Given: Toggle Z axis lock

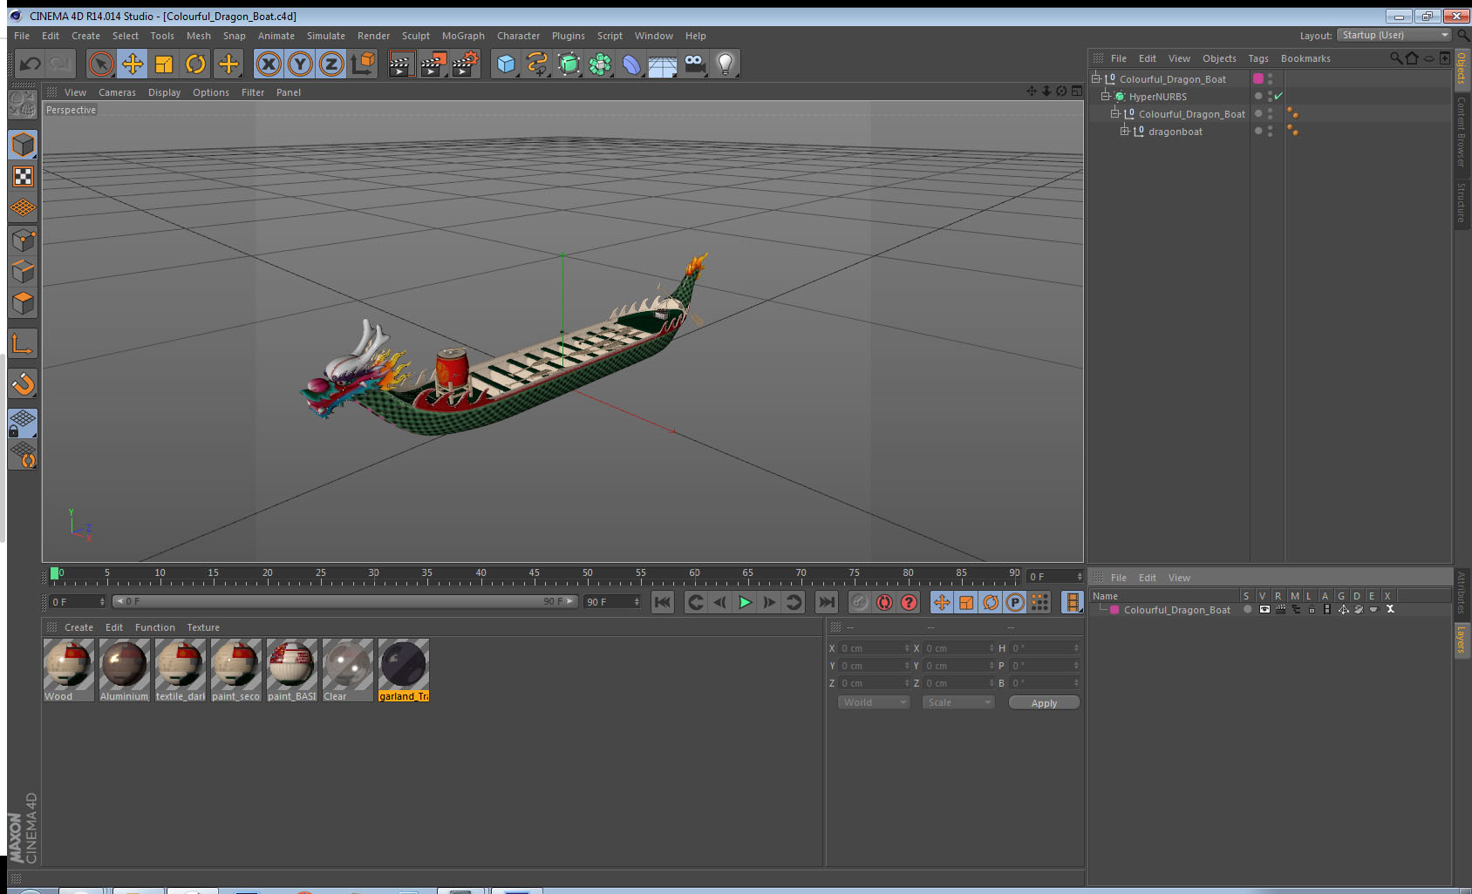Looking at the screenshot, I should click(331, 64).
